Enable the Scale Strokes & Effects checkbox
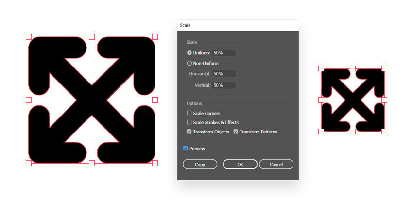413x200 pixels. pyautogui.click(x=189, y=122)
